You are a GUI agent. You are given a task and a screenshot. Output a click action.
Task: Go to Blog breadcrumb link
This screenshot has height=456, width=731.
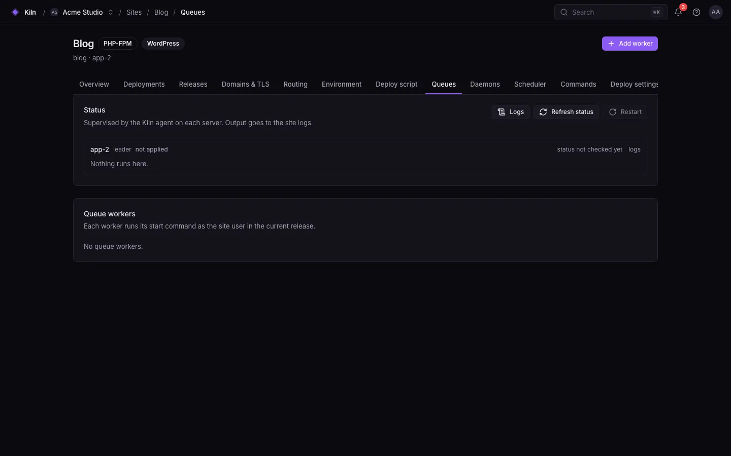click(161, 12)
